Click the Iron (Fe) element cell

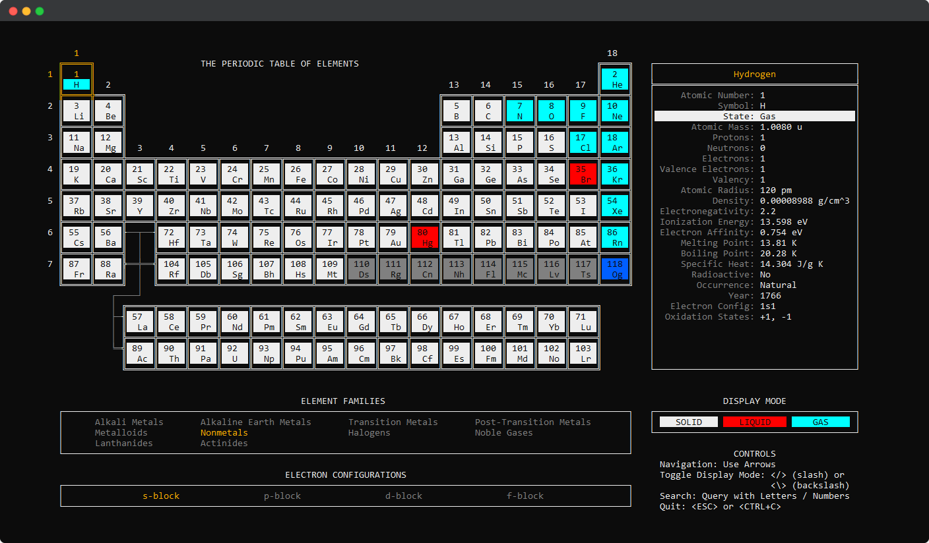coord(298,175)
